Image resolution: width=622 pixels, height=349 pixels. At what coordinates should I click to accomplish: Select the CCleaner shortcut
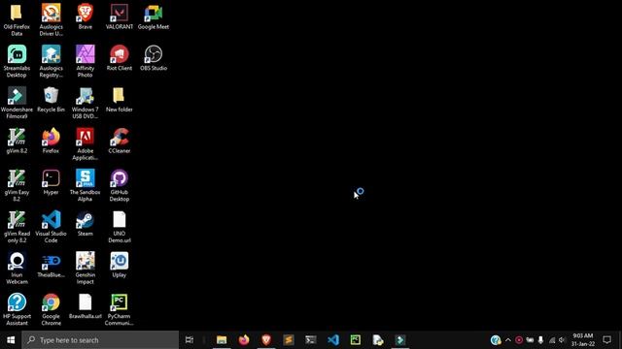point(119,141)
